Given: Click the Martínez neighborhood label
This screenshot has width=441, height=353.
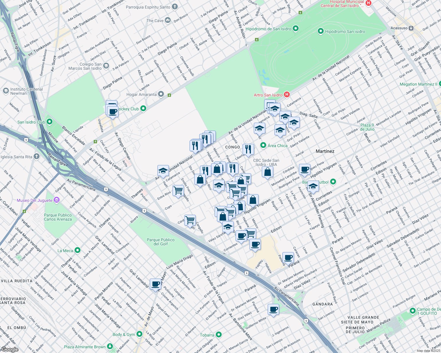Looking at the screenshot, I should point(325,151).
